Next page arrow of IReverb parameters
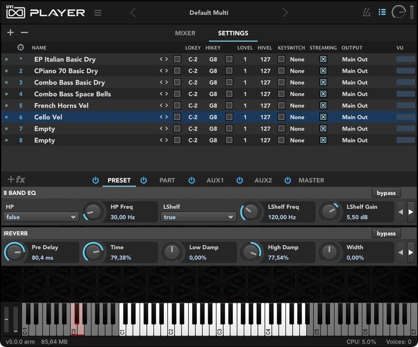Viewport: 418px width, 347px height. point(411,253)
